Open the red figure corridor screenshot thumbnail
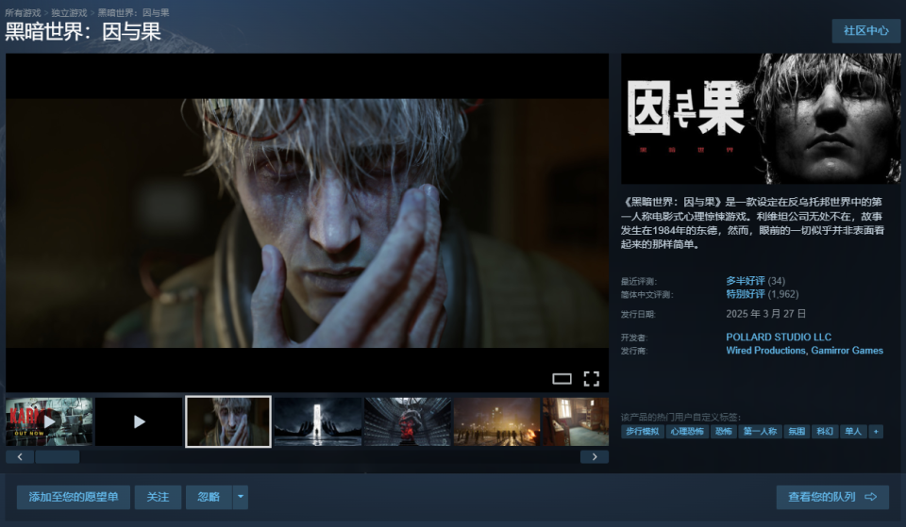Image resolution: width=906 pixels, height=527 pixels. point(408,421)
